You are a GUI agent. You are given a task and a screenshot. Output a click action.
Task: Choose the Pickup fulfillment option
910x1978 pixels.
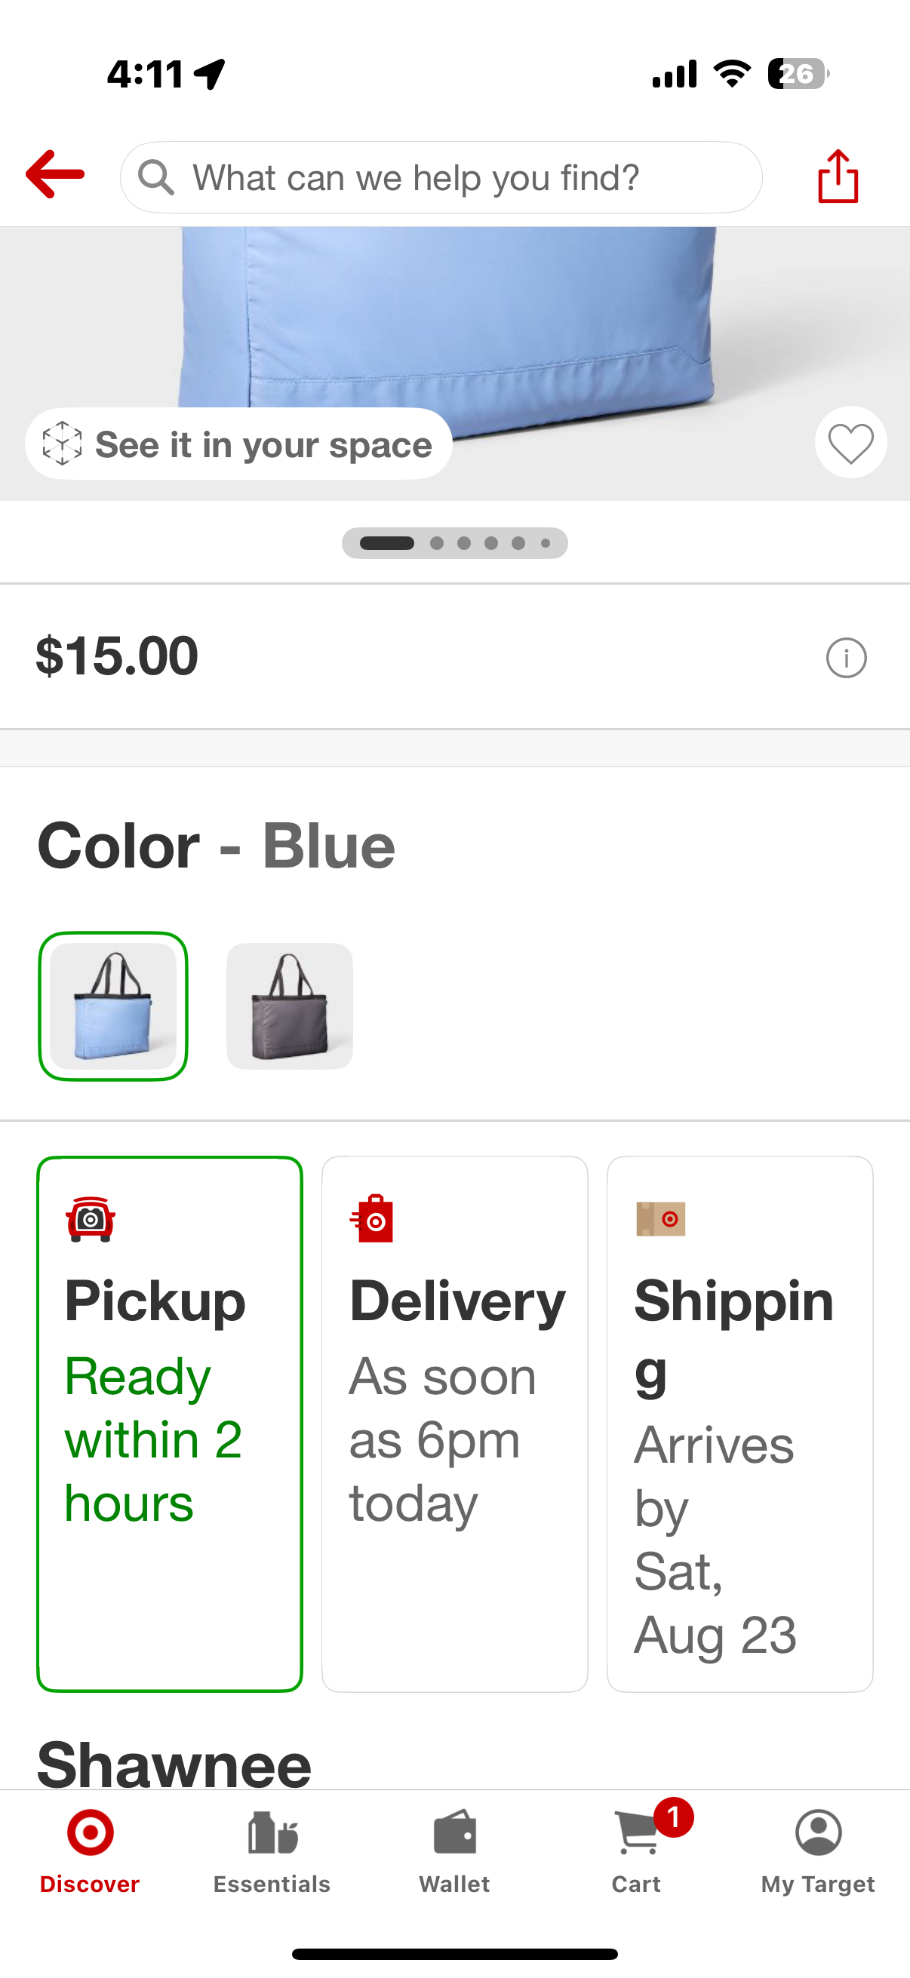point(170,1423)
